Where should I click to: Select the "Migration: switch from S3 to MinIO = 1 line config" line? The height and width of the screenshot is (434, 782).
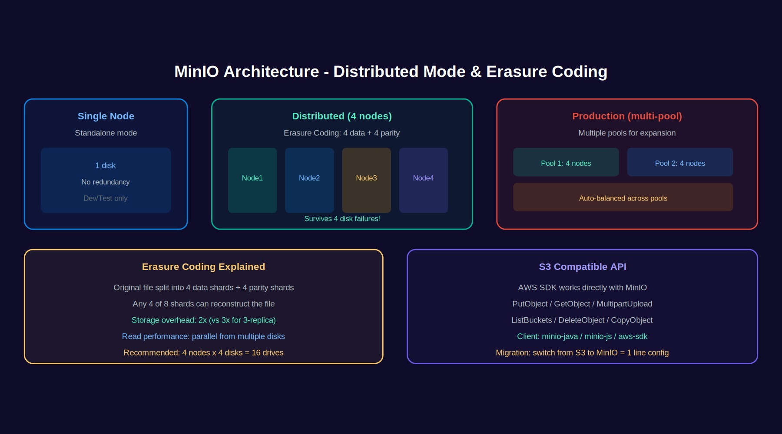click(583, 353)
